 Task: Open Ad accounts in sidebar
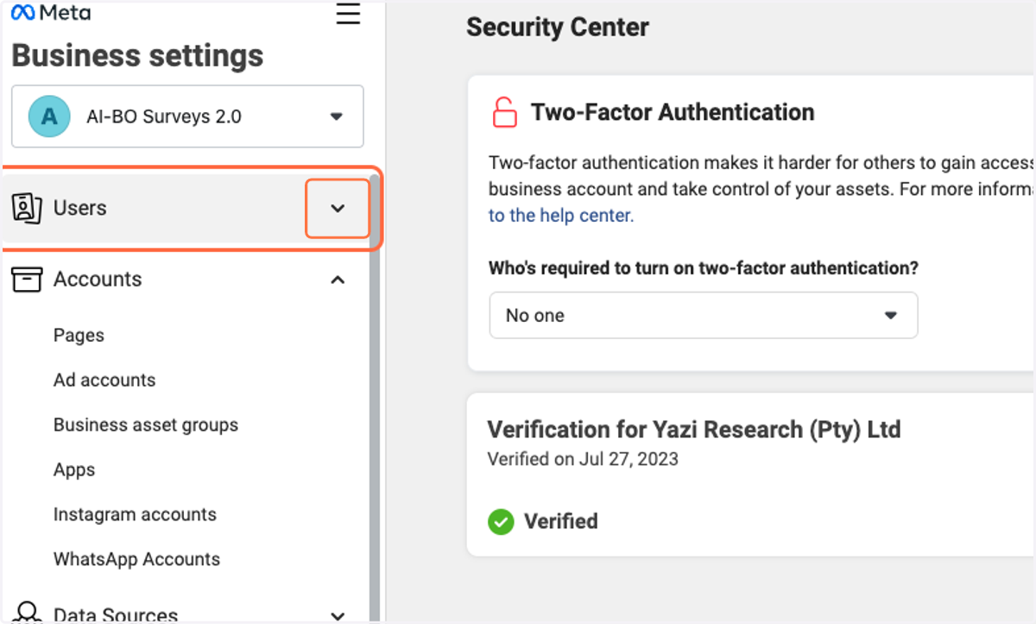(104, 381)
